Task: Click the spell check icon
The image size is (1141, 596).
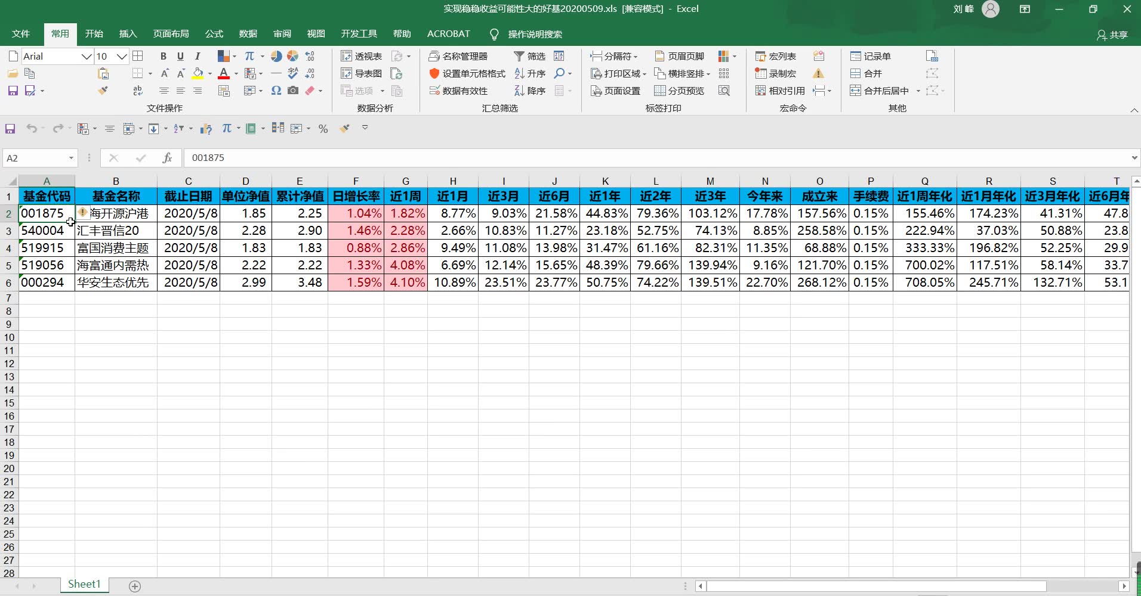Action: (x=292, y=73)
